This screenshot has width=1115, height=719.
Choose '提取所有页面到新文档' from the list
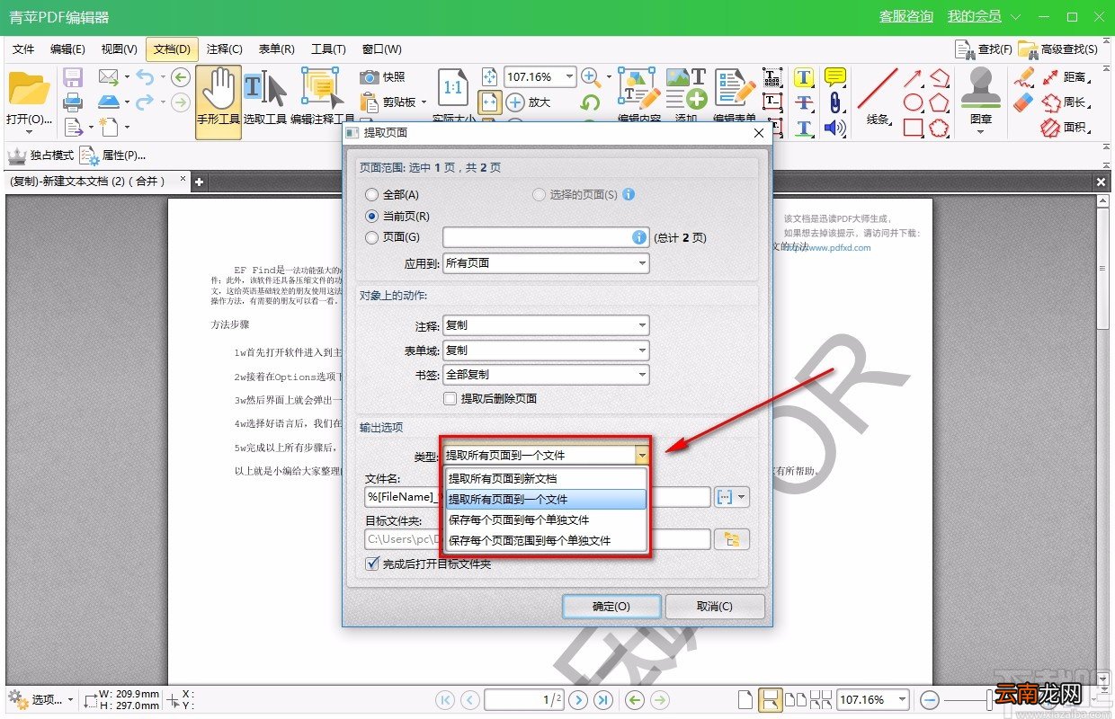click(x=547, y=478)
